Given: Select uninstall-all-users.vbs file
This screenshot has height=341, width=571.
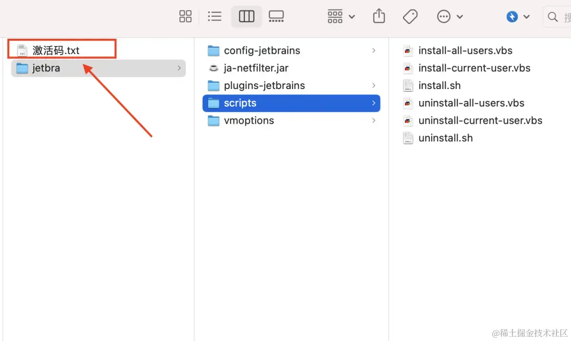Looking at the screenshot, I should pos(472,103).
